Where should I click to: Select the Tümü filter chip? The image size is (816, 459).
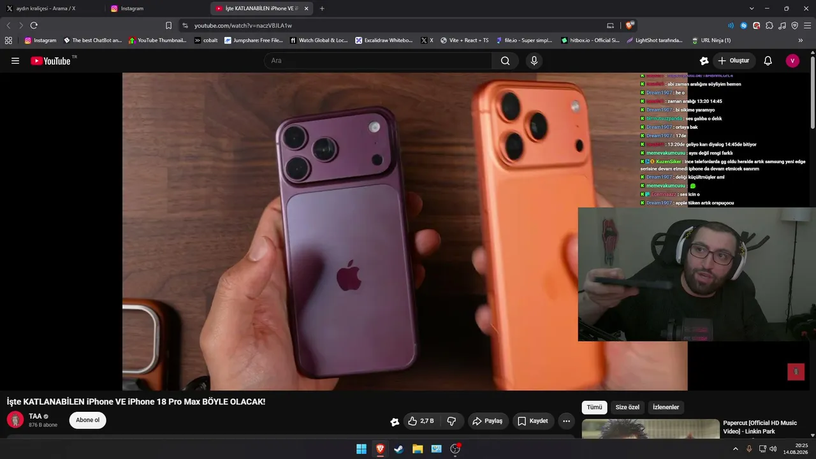point(594,407)
